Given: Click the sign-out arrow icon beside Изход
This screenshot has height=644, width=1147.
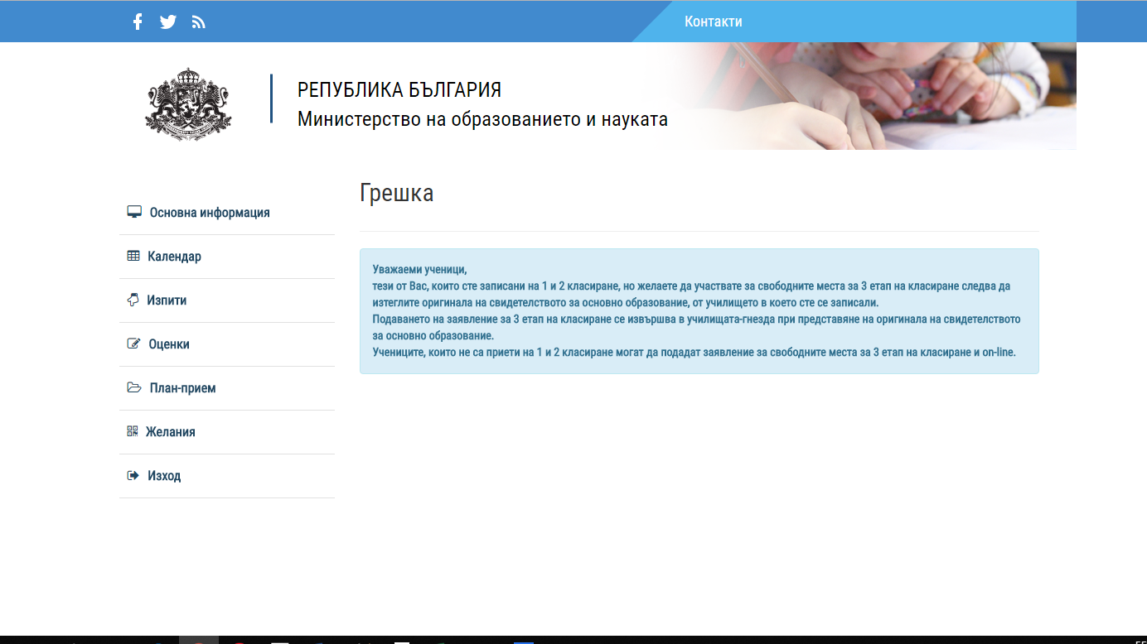Looking at the screenshot, I should (133, 475).
